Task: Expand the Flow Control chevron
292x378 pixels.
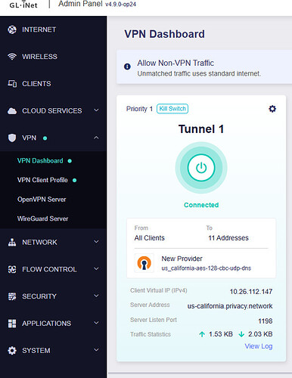Action: pos(96,269)
